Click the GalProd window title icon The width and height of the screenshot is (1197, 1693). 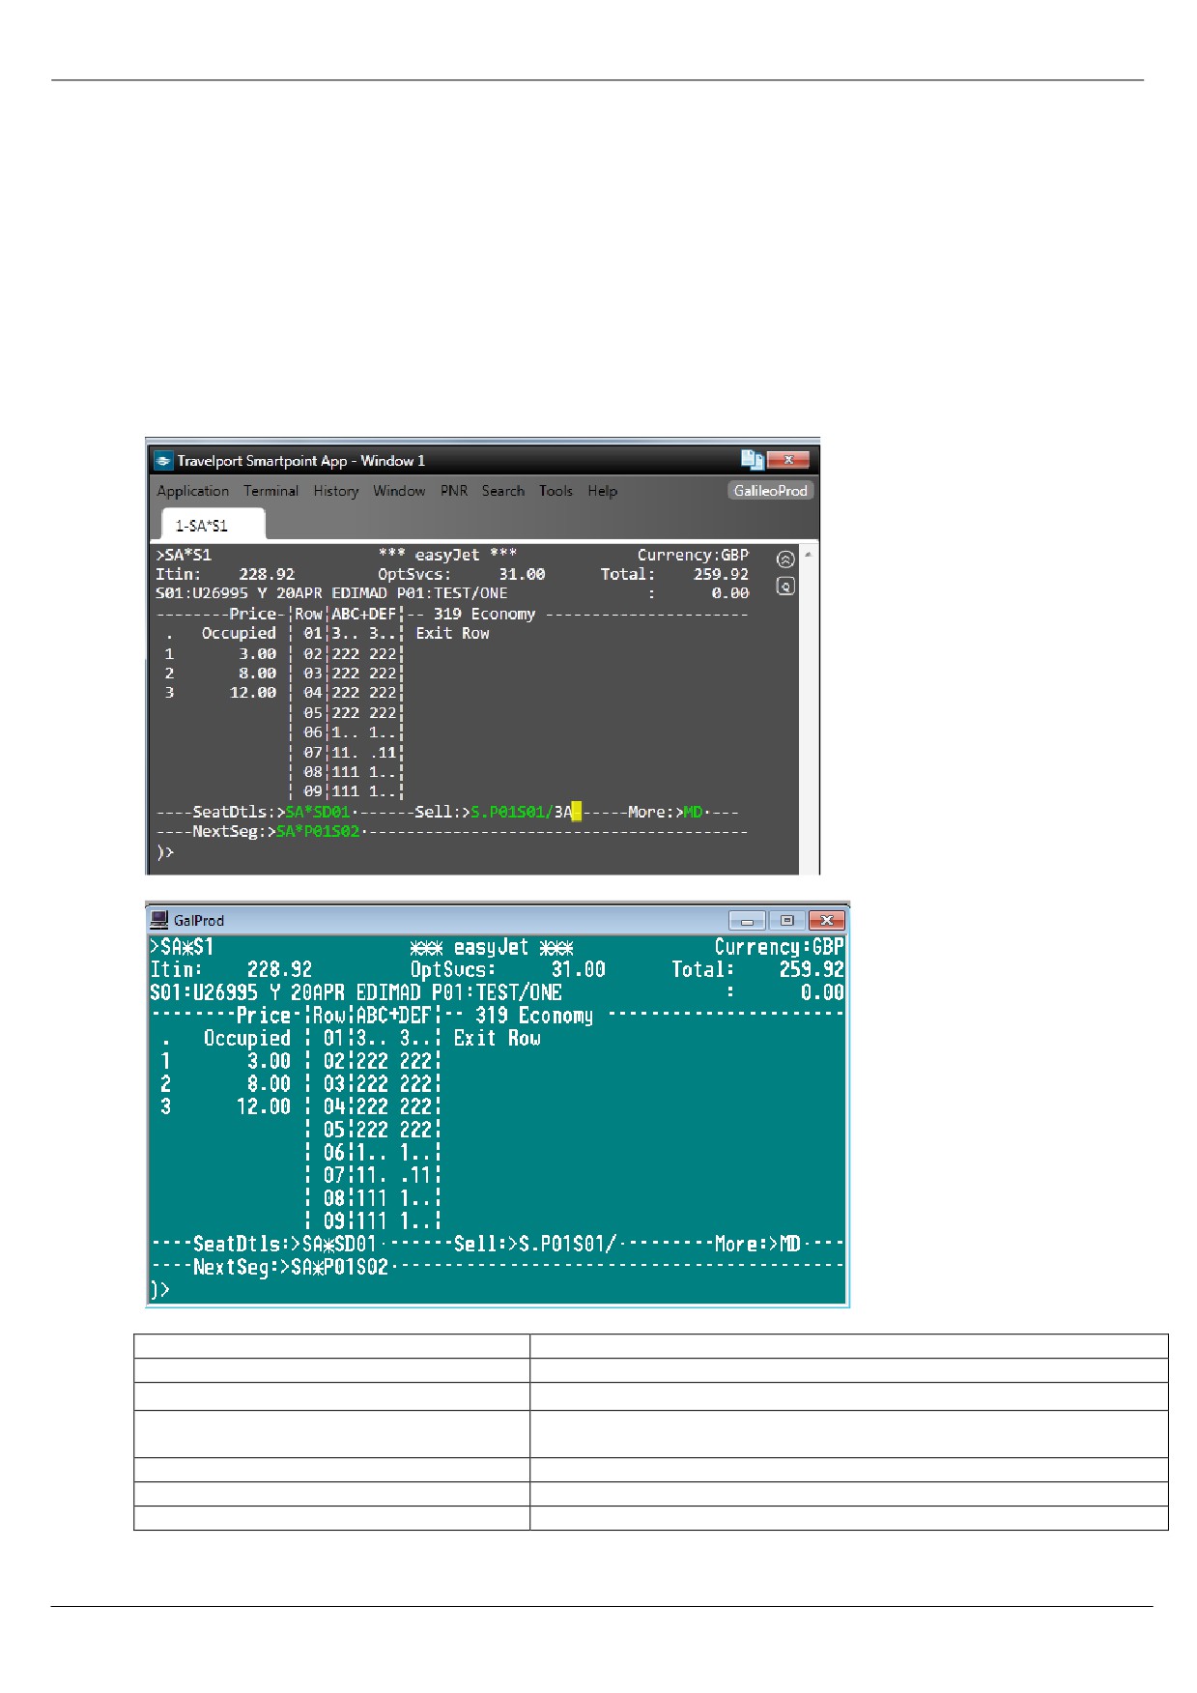click(x=159, y=920)
